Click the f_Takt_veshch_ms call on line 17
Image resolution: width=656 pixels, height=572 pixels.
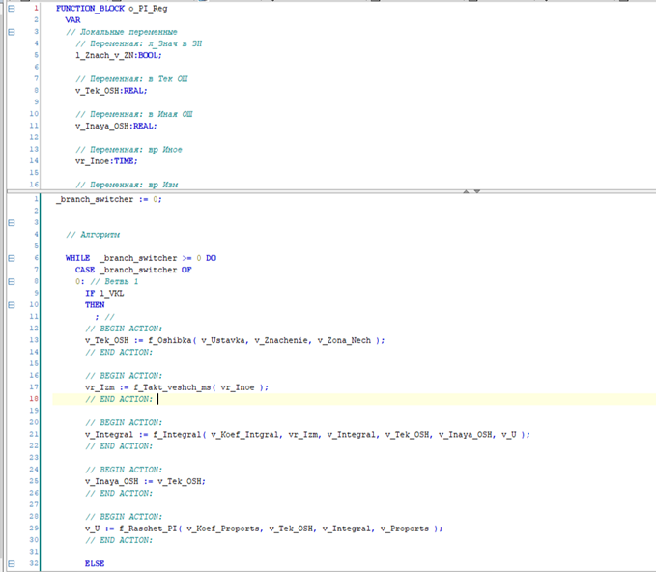point(177,386)
